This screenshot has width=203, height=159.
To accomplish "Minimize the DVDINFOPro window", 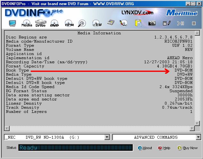I will (x=188, y=4).
